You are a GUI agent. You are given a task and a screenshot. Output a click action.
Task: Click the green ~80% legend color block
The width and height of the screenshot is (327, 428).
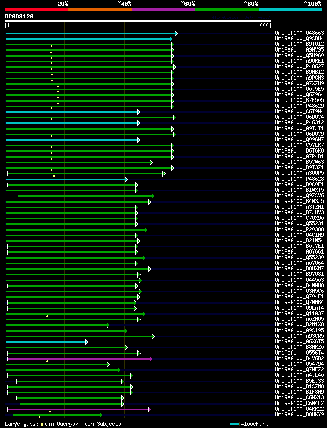click(x=227, y=9)
